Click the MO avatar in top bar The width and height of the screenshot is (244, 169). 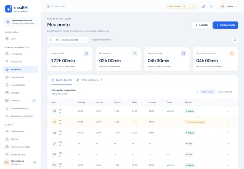(x=222, y=6)
